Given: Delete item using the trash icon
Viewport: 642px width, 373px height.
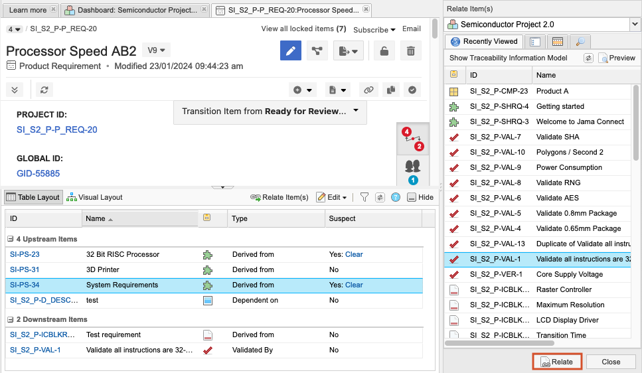Looking at the screenshot, I should pyautogui.click(x=410, y=50).
